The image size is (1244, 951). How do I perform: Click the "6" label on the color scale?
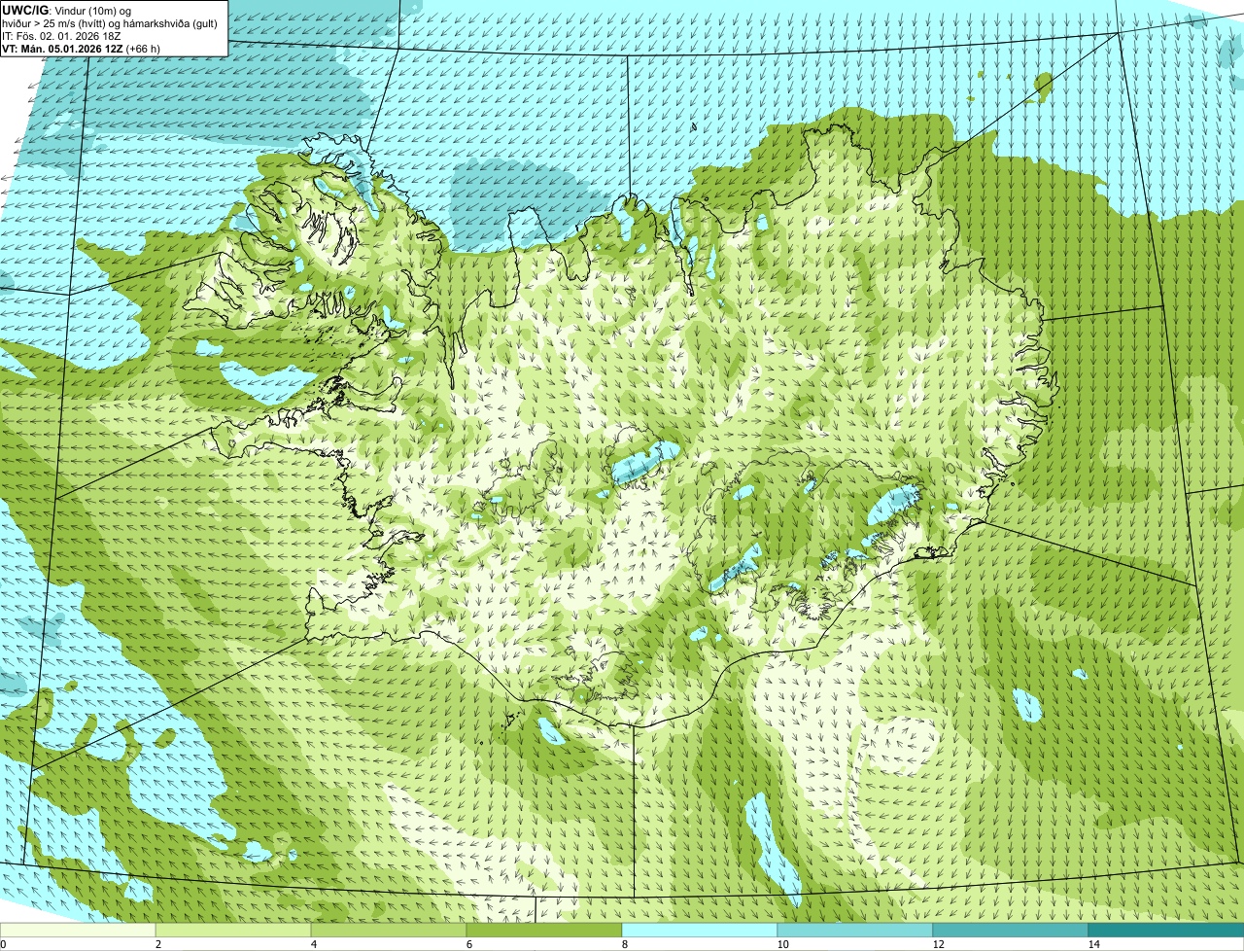click(469, 944)
